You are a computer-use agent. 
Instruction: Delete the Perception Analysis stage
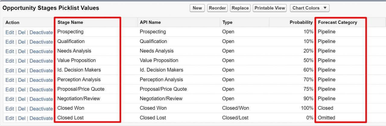pos(22,80)
